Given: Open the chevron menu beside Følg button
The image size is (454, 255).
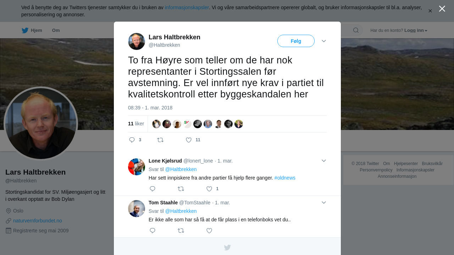Looking at the screenshot, I should click(324, 41).
